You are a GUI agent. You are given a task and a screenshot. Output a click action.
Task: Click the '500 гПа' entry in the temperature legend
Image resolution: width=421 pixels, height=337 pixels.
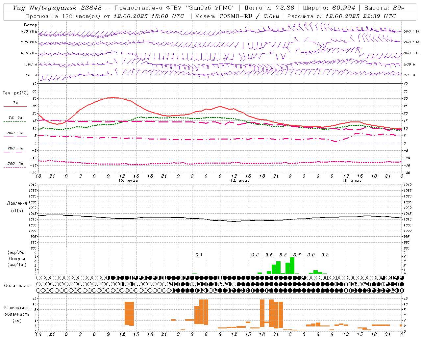tap(15, 164)
